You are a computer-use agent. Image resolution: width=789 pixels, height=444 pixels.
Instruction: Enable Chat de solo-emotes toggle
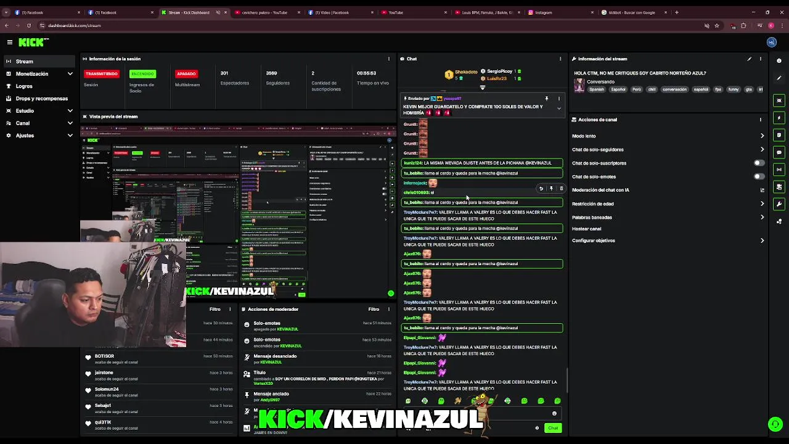tap(759, 176)
